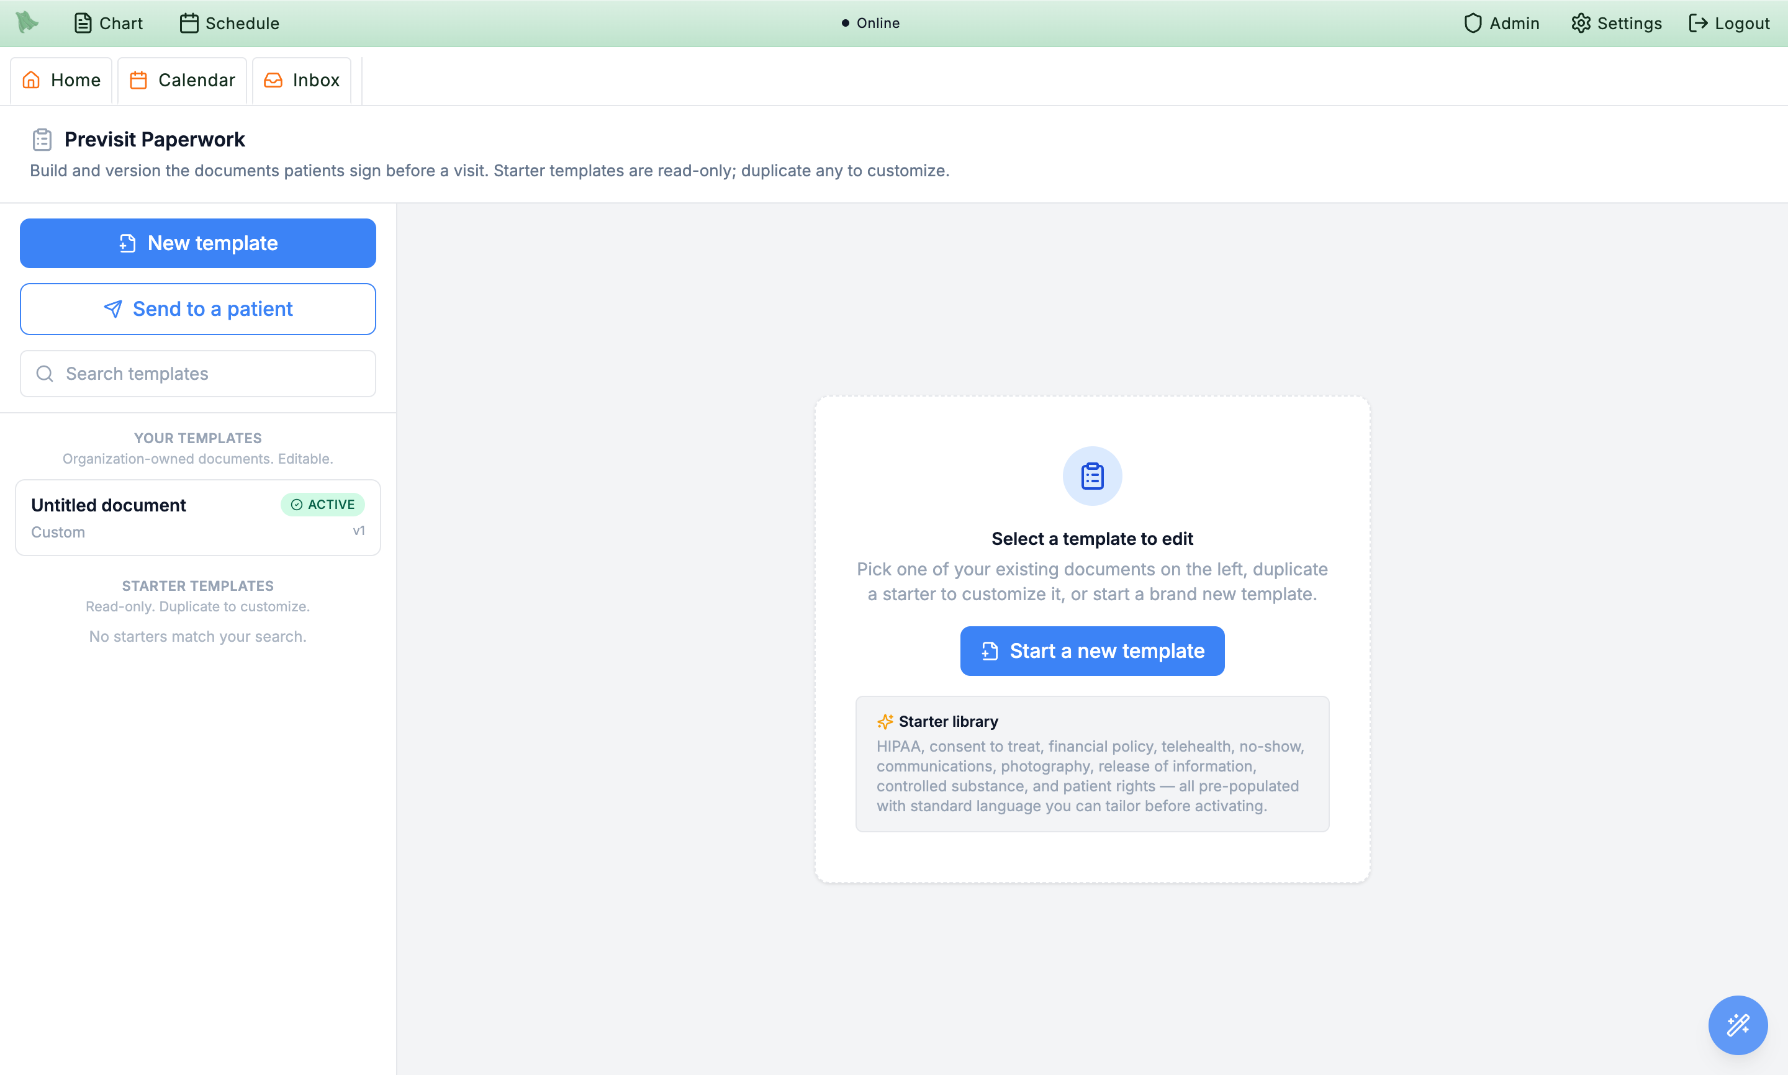Click the orange house icon on Home tab
This screenshot has height=1075, width=1788.
coord(31,79)
